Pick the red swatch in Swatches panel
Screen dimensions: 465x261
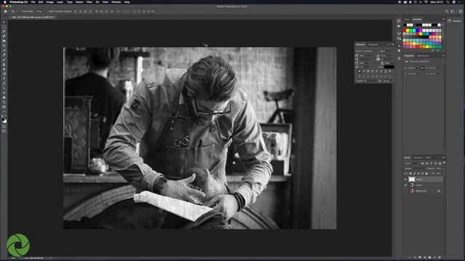coord(405,30)
